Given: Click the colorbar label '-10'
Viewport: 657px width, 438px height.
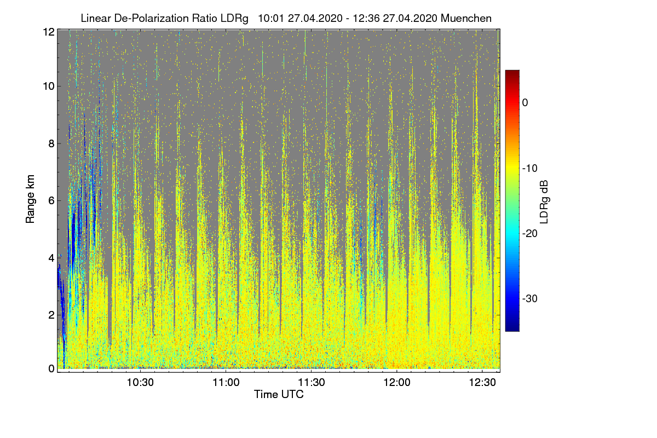Looking at the screenshot, I should pyautogui.click(x=531, y=168).
